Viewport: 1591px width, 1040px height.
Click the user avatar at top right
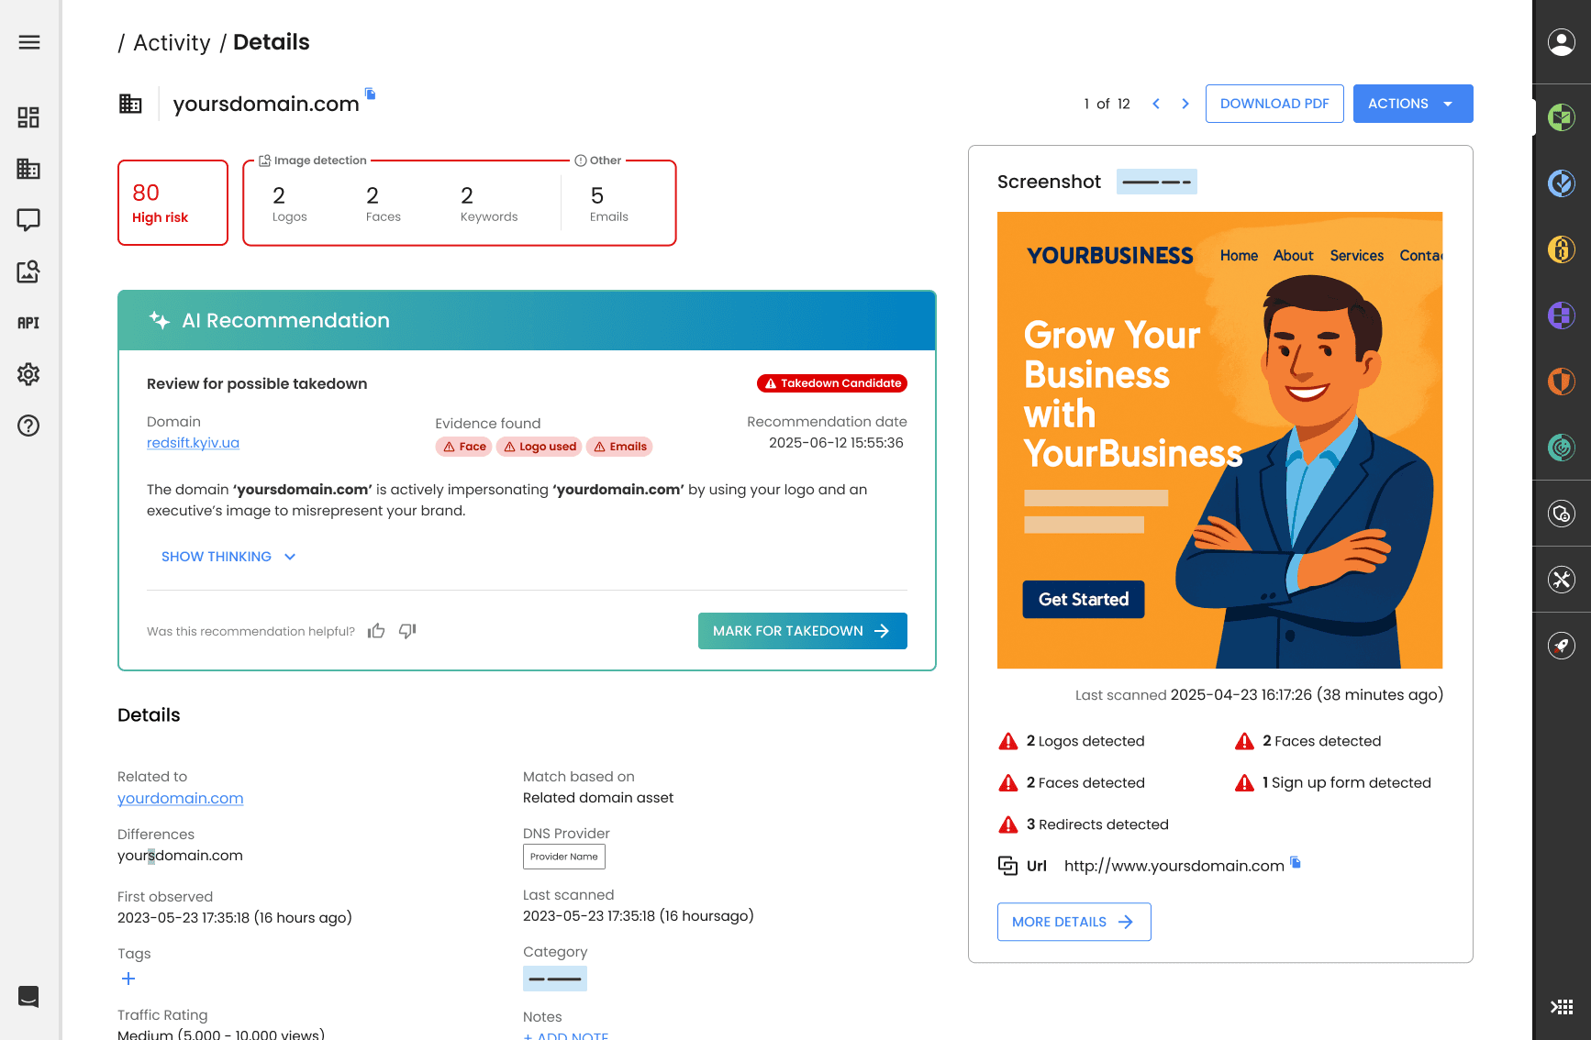click(1562, 41)
